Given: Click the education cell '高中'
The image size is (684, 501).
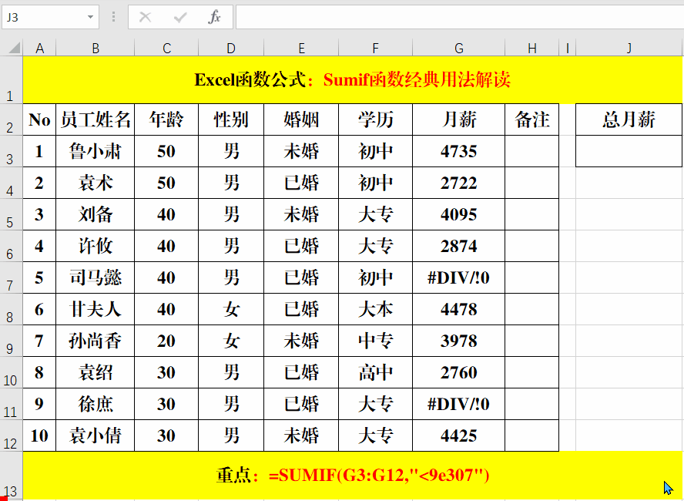Looking at the screenshot, I should pos(375,372).
